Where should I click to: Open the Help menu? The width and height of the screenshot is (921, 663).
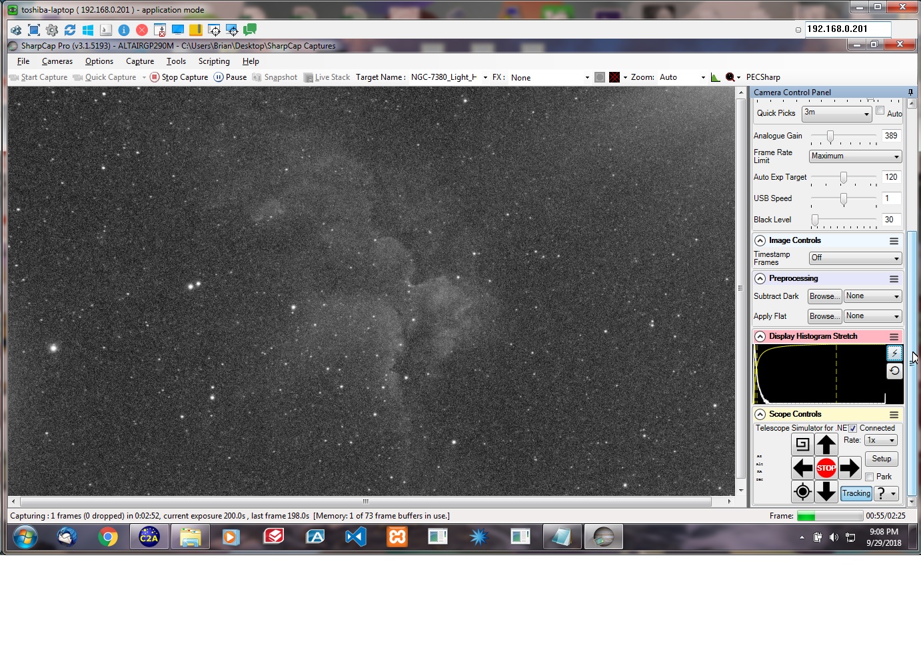[251, 61]
